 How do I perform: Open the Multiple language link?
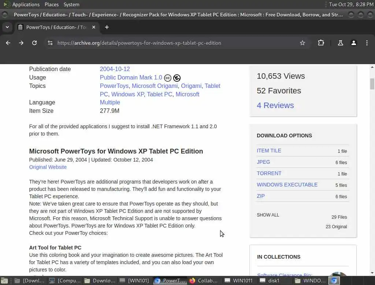(x=110, y=102)
